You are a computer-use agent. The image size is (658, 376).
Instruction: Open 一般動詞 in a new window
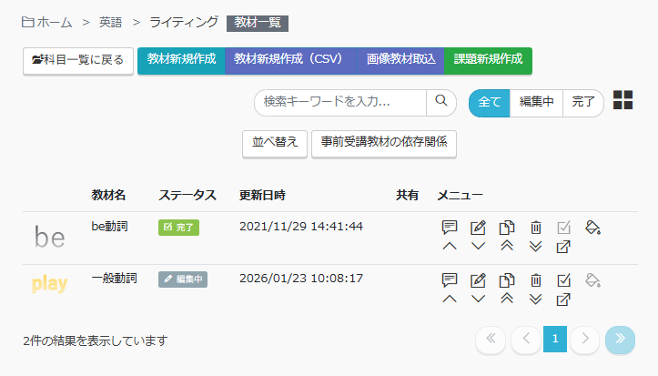(x=564, y=300)
